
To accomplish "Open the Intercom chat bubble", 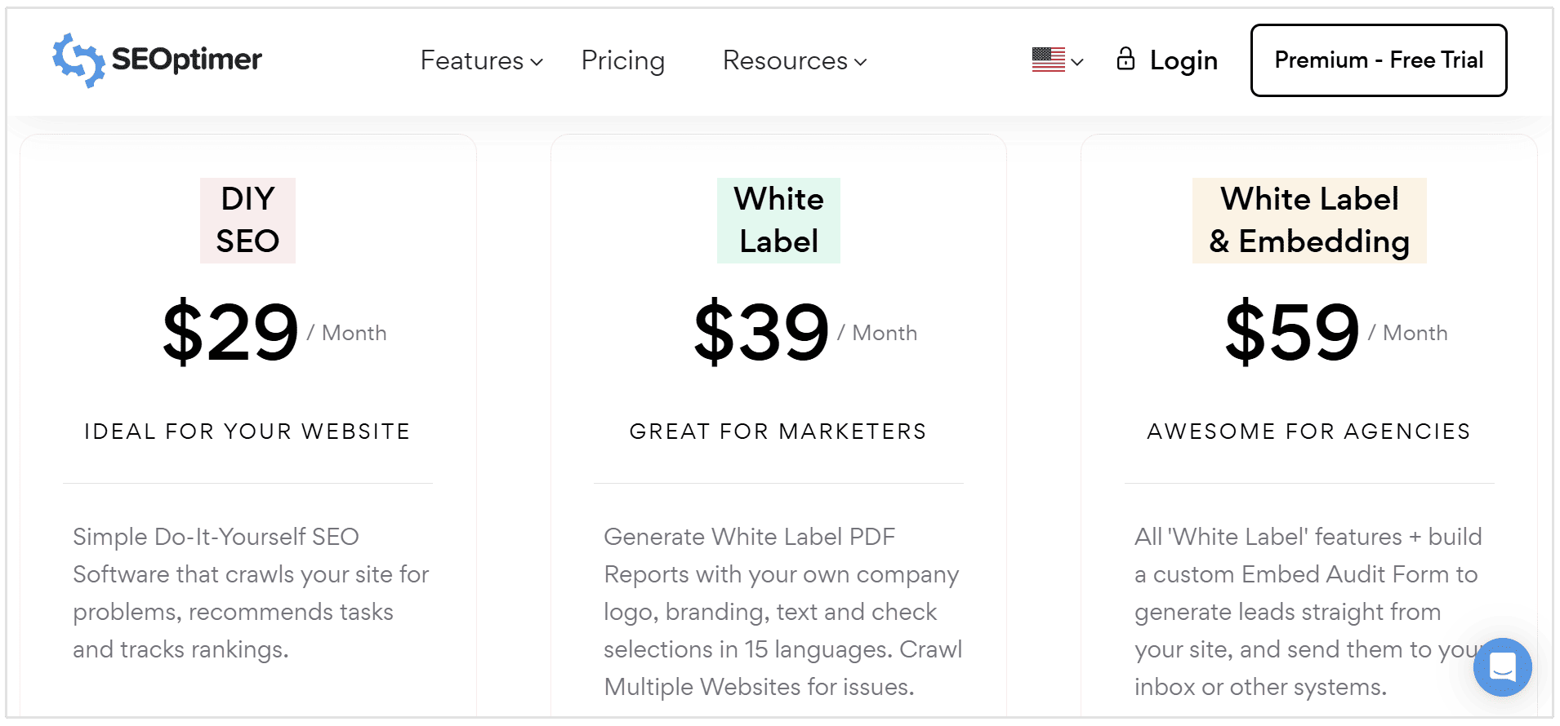I will (1504, 667).
